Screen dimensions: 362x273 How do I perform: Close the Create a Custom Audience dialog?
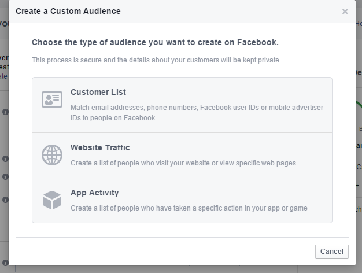click(x=345, y=12)
